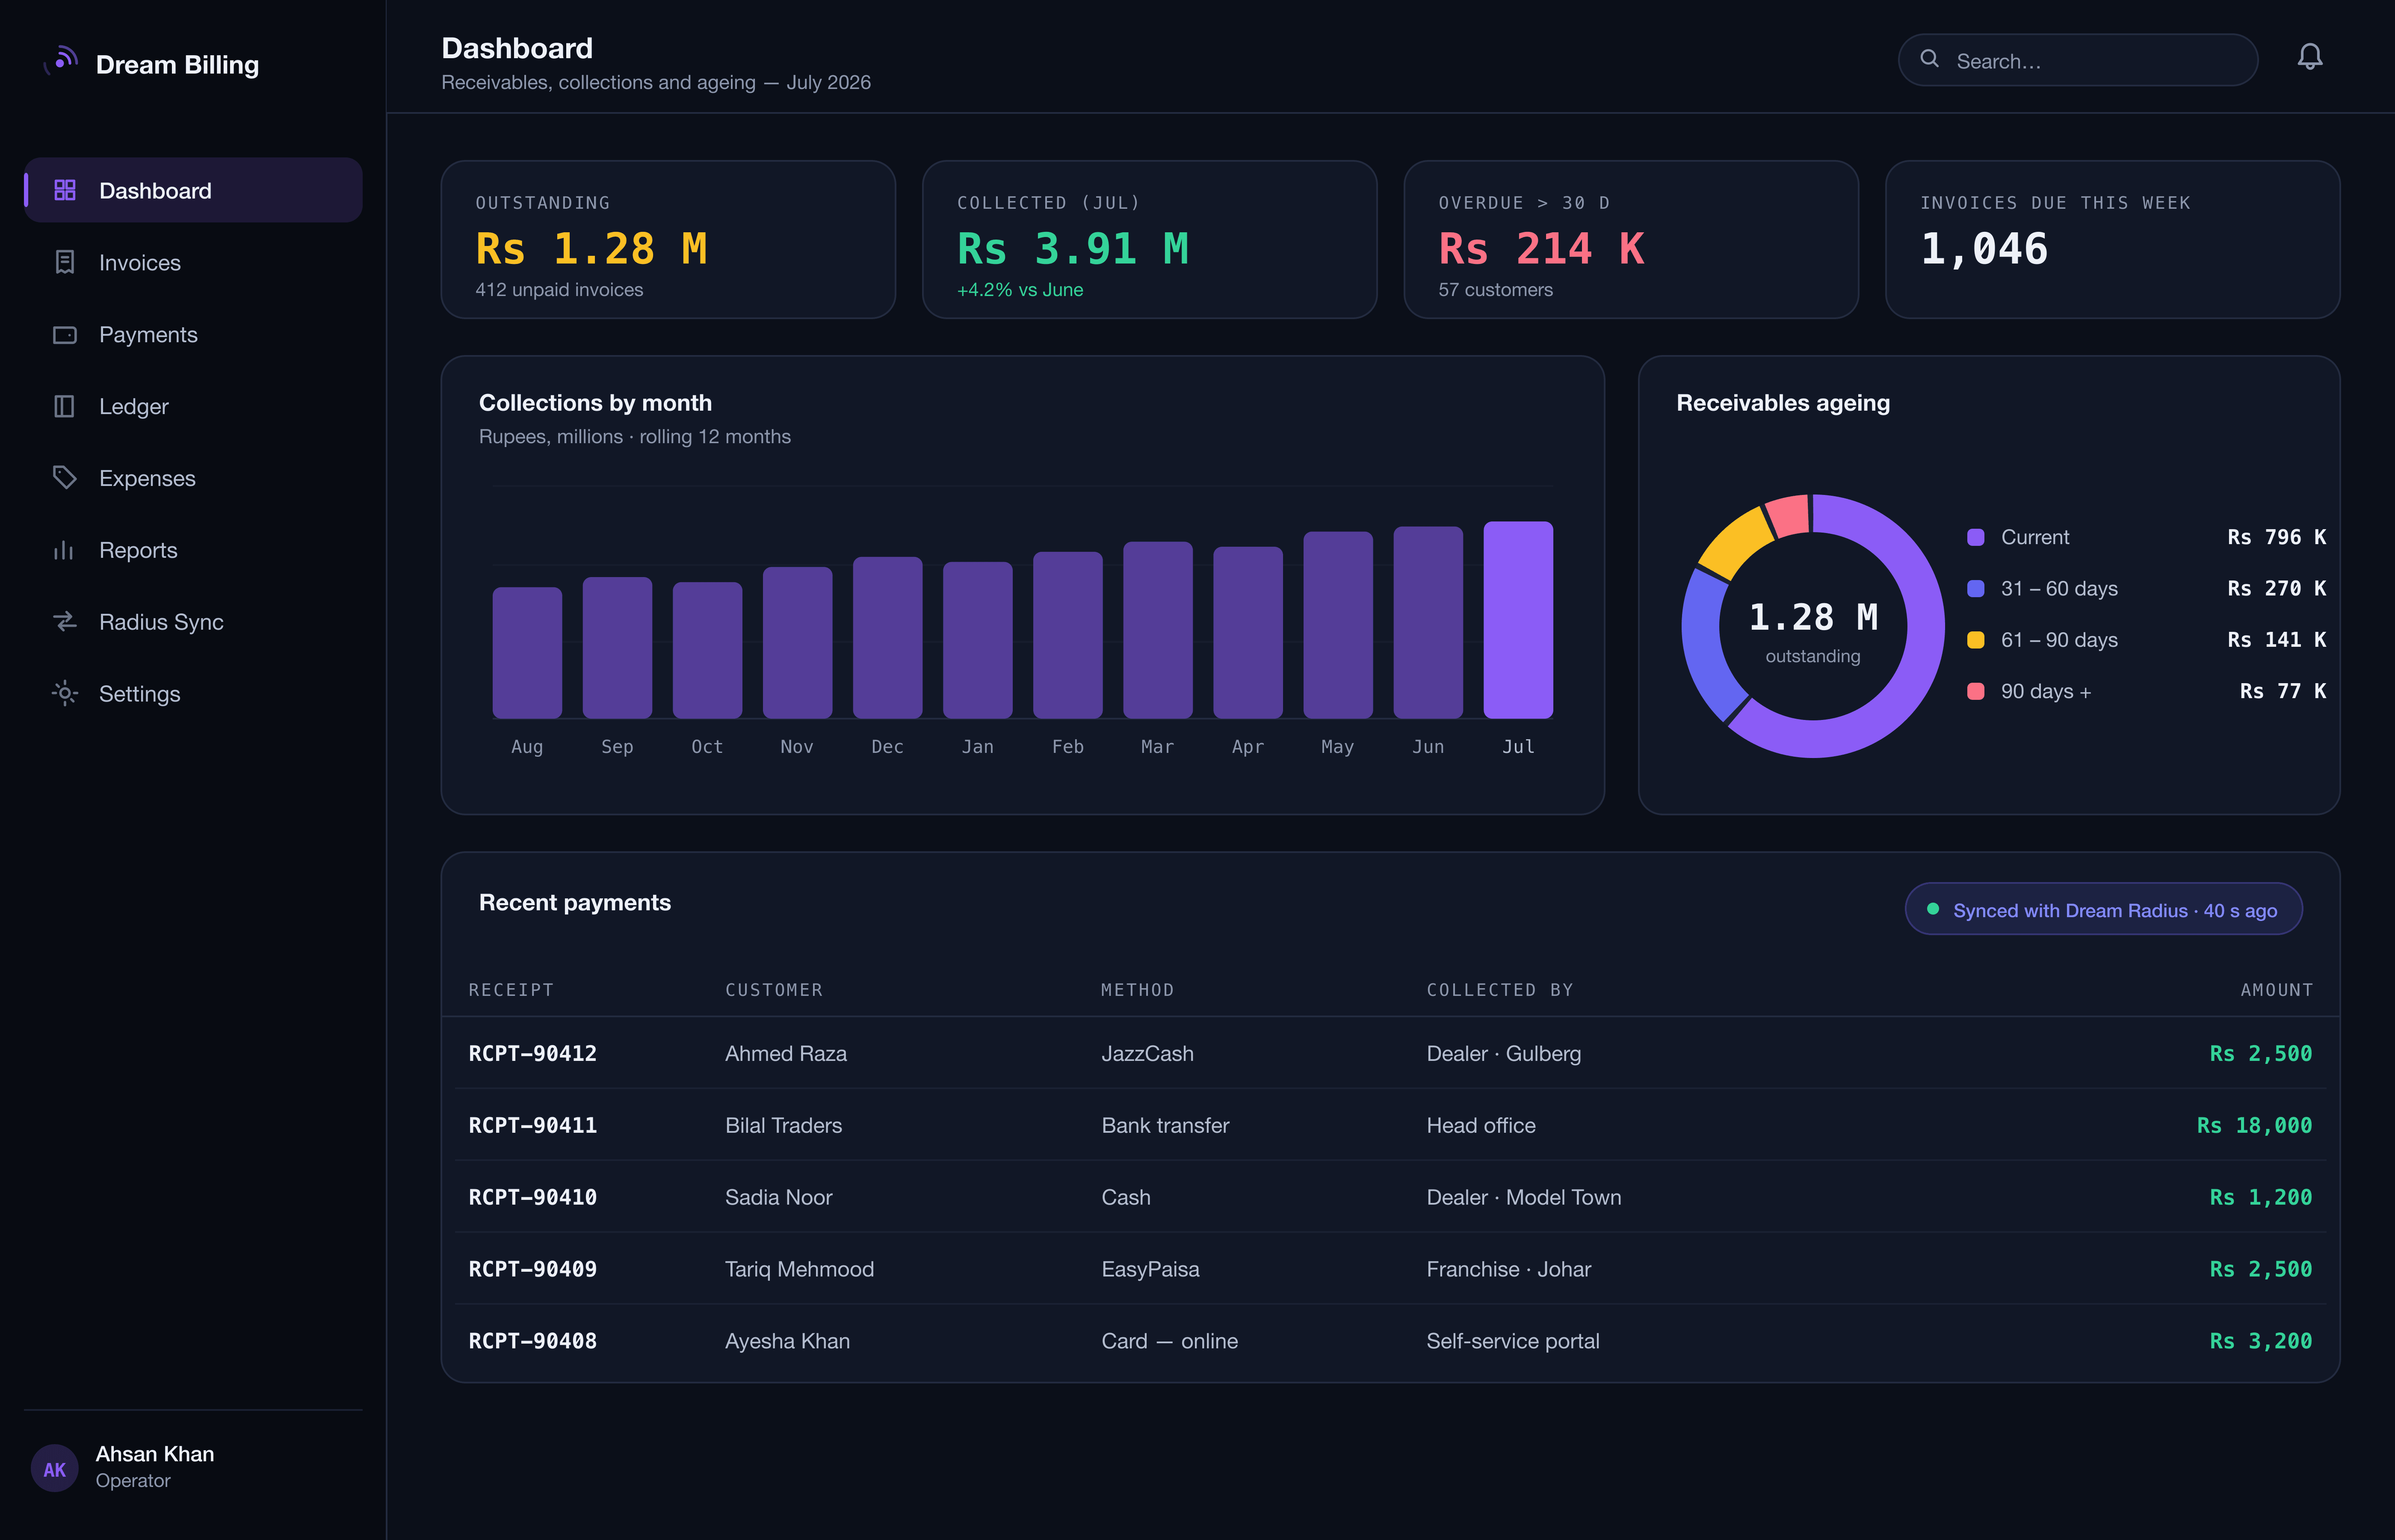
Task: Click the Radius Sync arrows icon
Action: [x=65, y=622]
